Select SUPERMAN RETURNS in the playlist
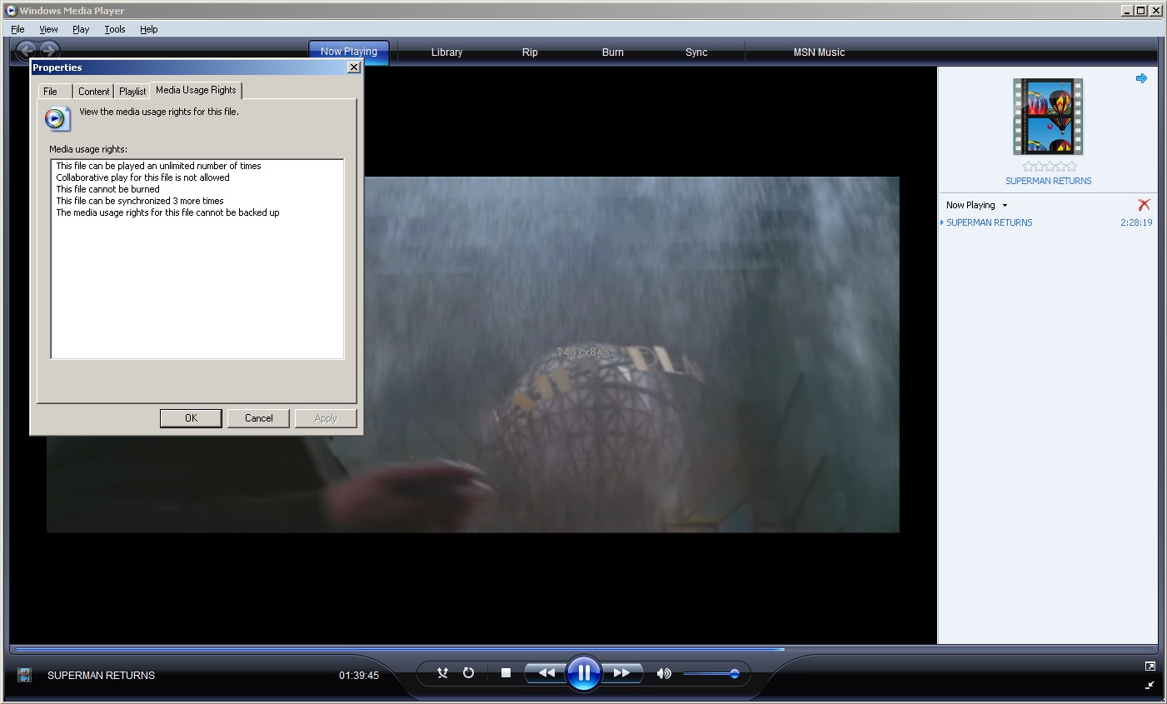Image resolution: width=1167 pixels, height=704 pixels. [989, 222]
